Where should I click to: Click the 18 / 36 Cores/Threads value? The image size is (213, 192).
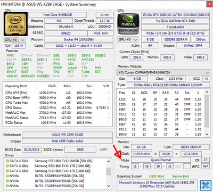point(104,21)
